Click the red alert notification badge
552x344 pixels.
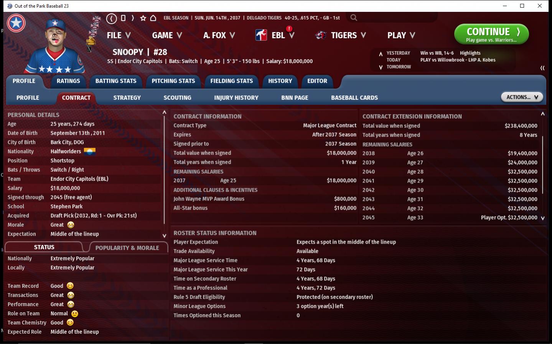pos(289,29)
